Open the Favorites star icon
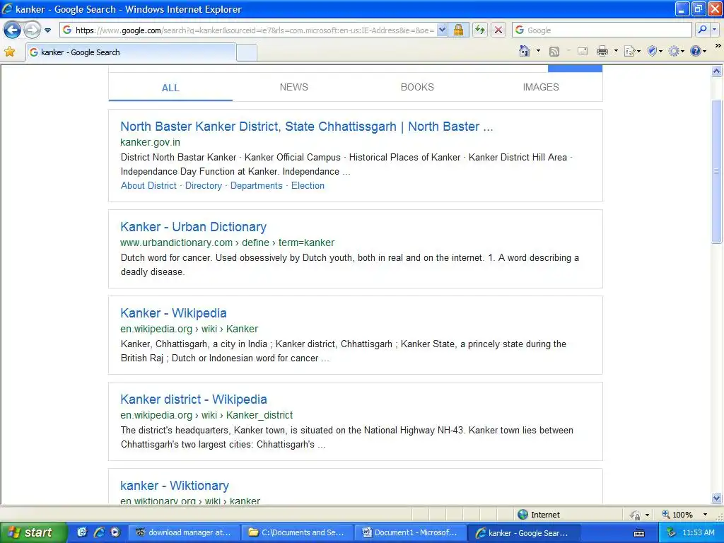The width and height of the screenshot is (724, 543). point(9,52)
